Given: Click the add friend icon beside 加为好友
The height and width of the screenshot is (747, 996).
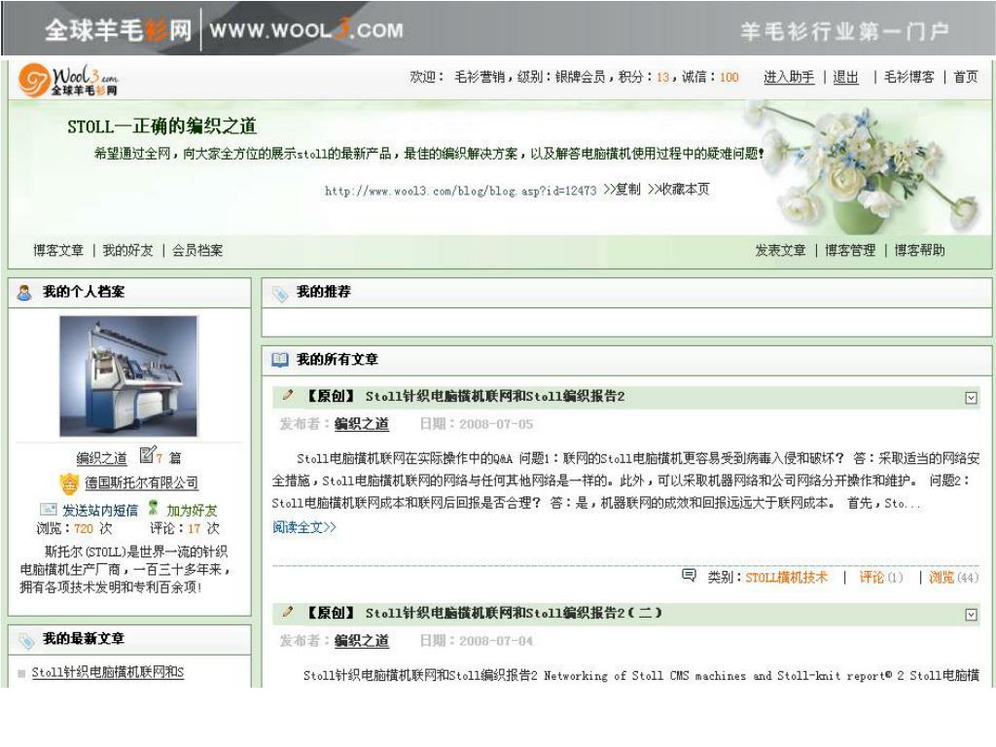Looking at the screenshot, I should (x=153, y=508).
